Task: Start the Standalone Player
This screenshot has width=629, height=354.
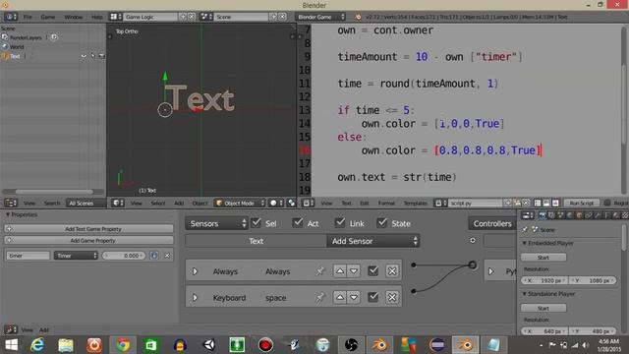Action: click(x=543, y=308)
